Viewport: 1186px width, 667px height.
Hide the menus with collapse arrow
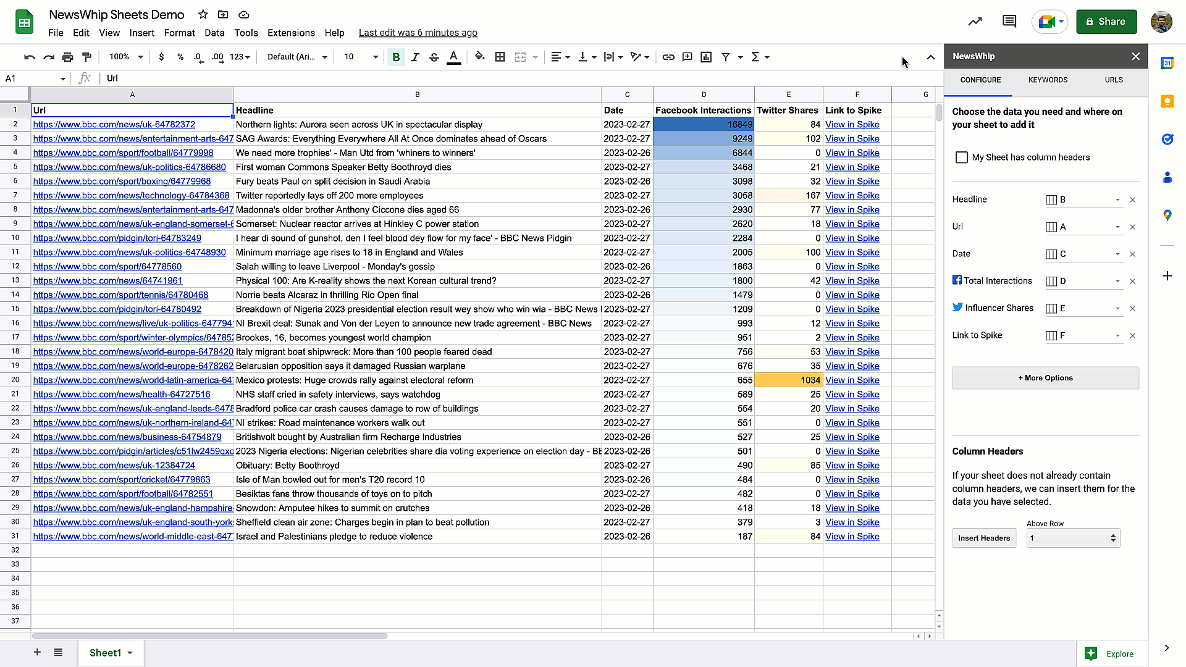click(x=930, y=57)
